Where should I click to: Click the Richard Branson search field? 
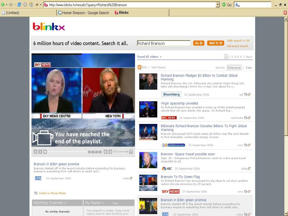point(163,43)
